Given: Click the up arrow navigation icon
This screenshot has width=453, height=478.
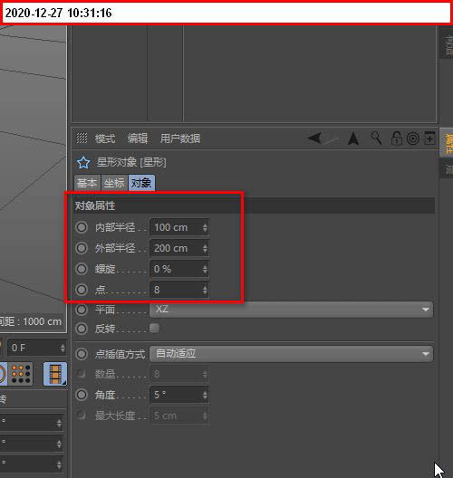Looking at the screenshot, I should click(x=353, y=139).
